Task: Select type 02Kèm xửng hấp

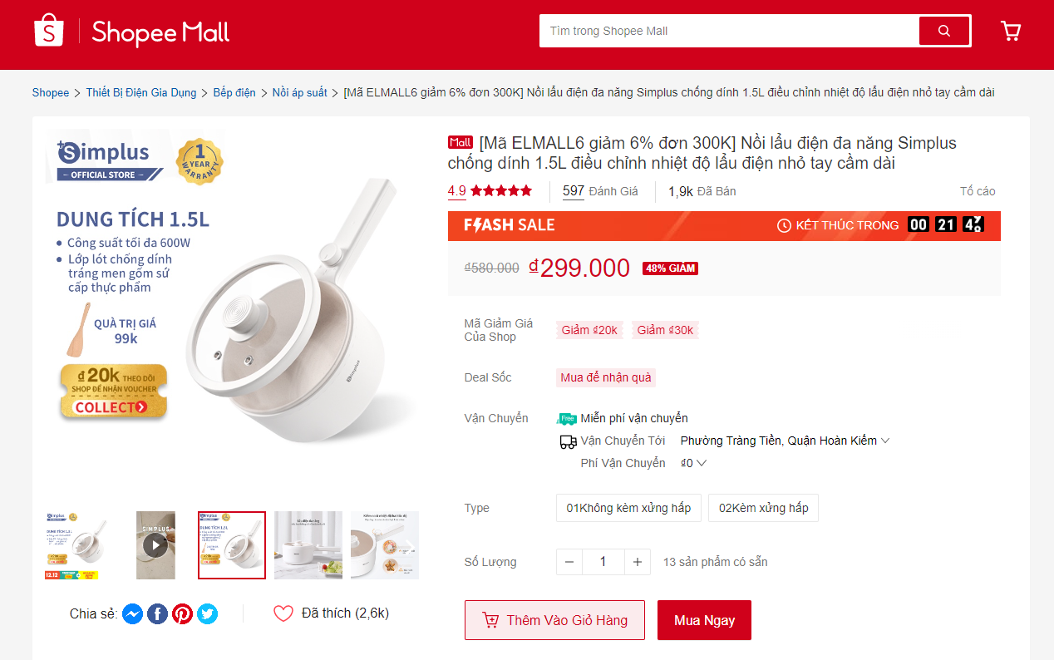Action: click(x=763, y=508)
